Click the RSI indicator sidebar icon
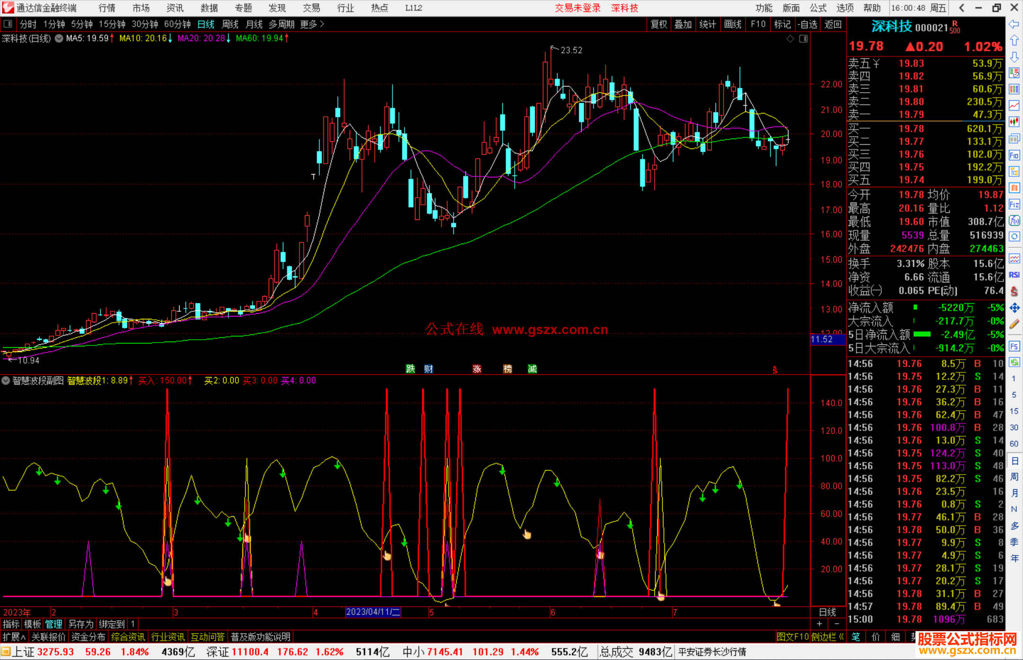Viewport: 1023px width, 660px height. [1014, 275]
